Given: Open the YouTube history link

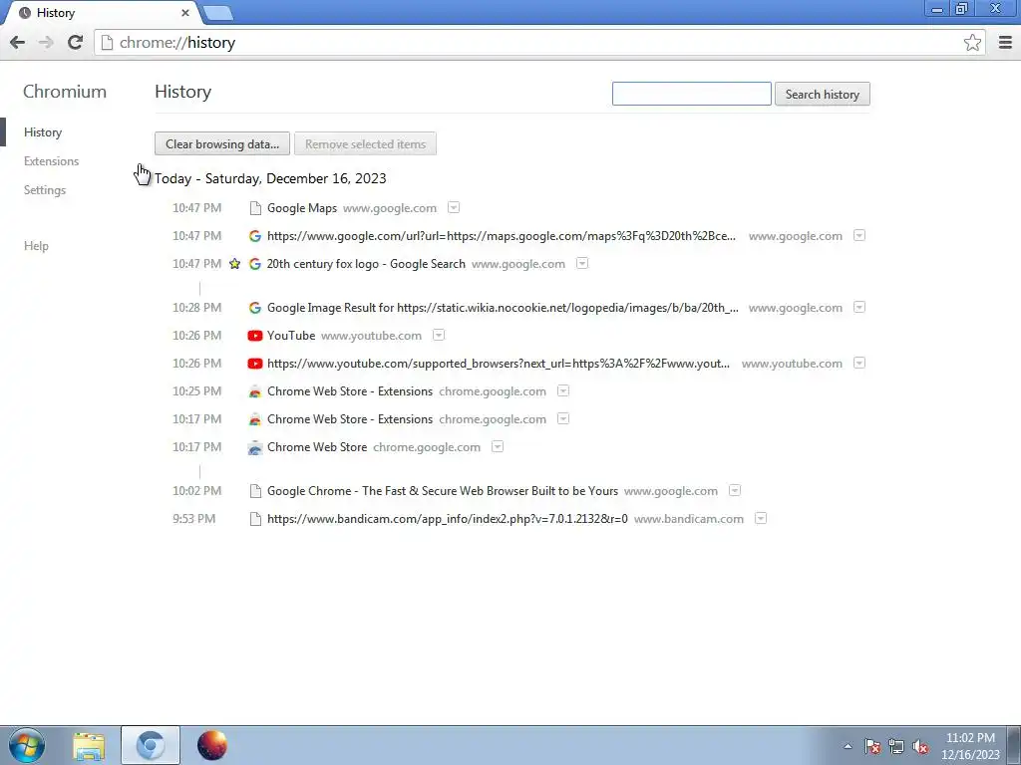Looking at the screenshot, I should [291, 336].
